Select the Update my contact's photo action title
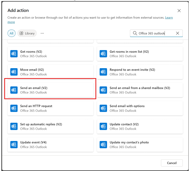The image size is (190, 171). click(x=129, y=142)
